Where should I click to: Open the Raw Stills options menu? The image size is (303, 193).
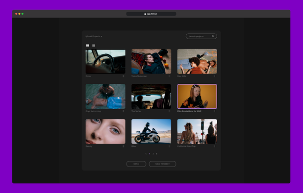215,76
